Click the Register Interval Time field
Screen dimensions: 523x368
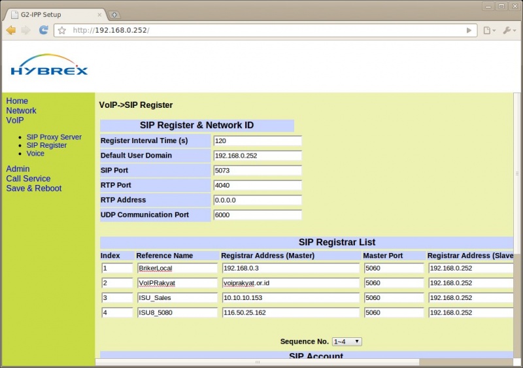point(257,141)
